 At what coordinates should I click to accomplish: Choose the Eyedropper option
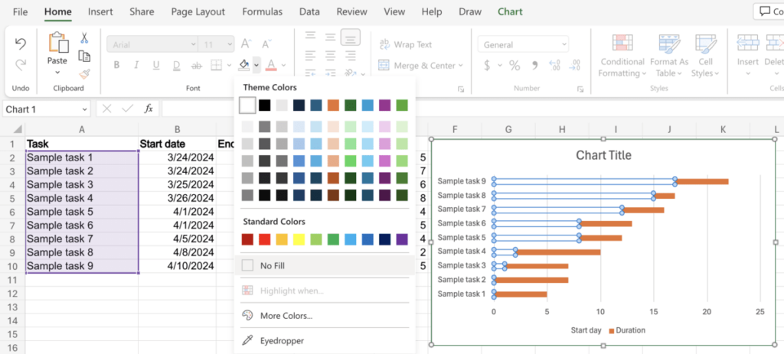pos(325,340)
